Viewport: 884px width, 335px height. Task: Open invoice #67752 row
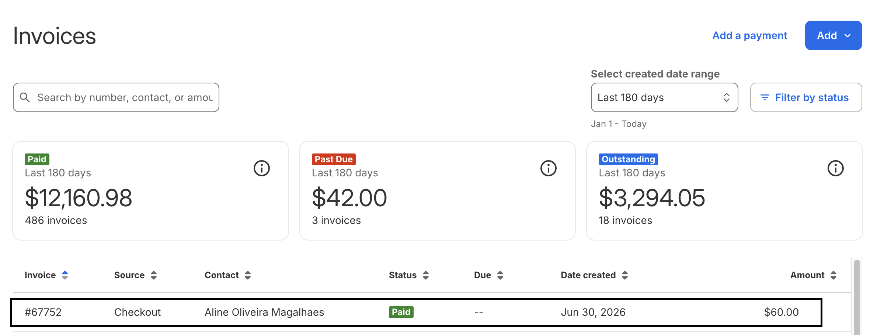pyautogui.click(x=416, y=312)
